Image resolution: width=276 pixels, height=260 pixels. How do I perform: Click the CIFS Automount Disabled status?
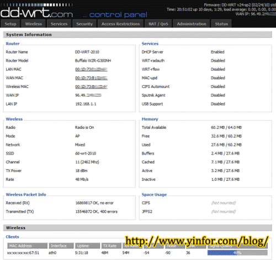click(x=218, y=87)
